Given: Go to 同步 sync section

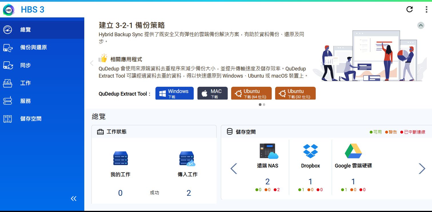Looking at the screenshot, I should (x=42, y=65).
